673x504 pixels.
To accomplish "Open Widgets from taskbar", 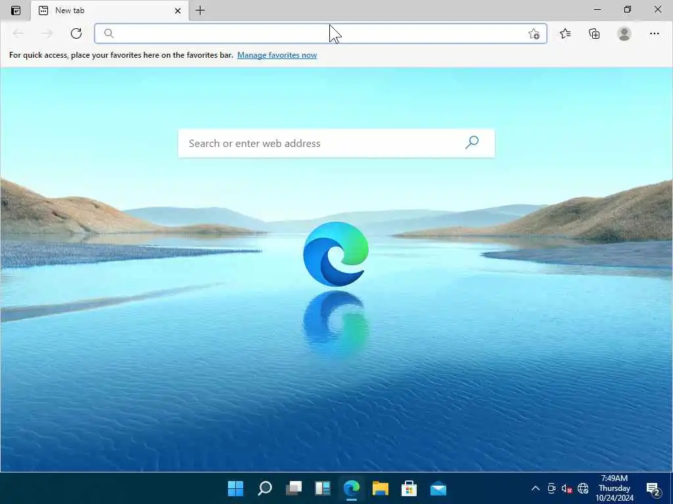I will (x=322, y=488).
